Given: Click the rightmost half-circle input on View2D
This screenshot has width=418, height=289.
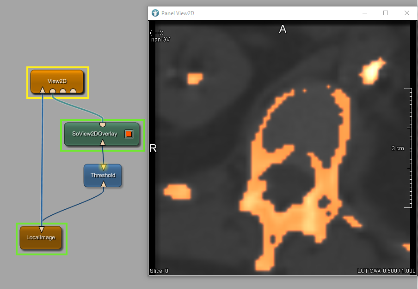Looking at the screenshot, I should pyautogui.click(x=73, y=91).
